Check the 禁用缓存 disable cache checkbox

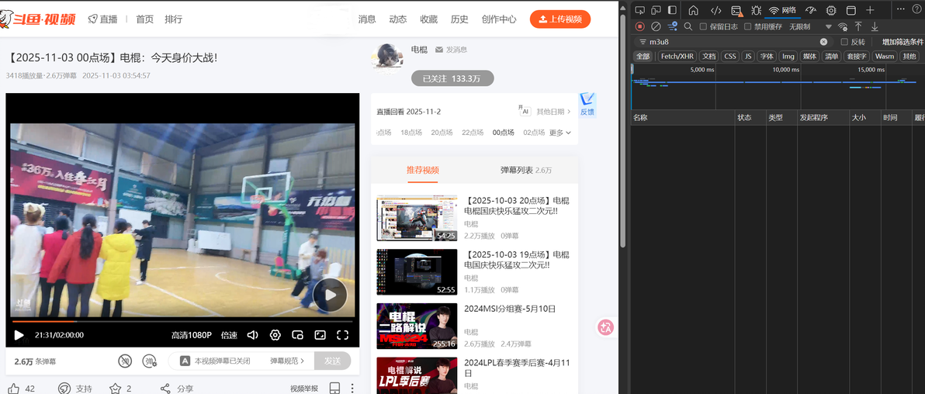[x=748, y=26]
